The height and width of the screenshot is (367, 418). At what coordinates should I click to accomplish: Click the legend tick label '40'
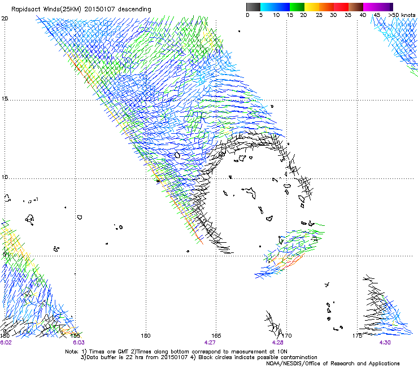(363, 15)
